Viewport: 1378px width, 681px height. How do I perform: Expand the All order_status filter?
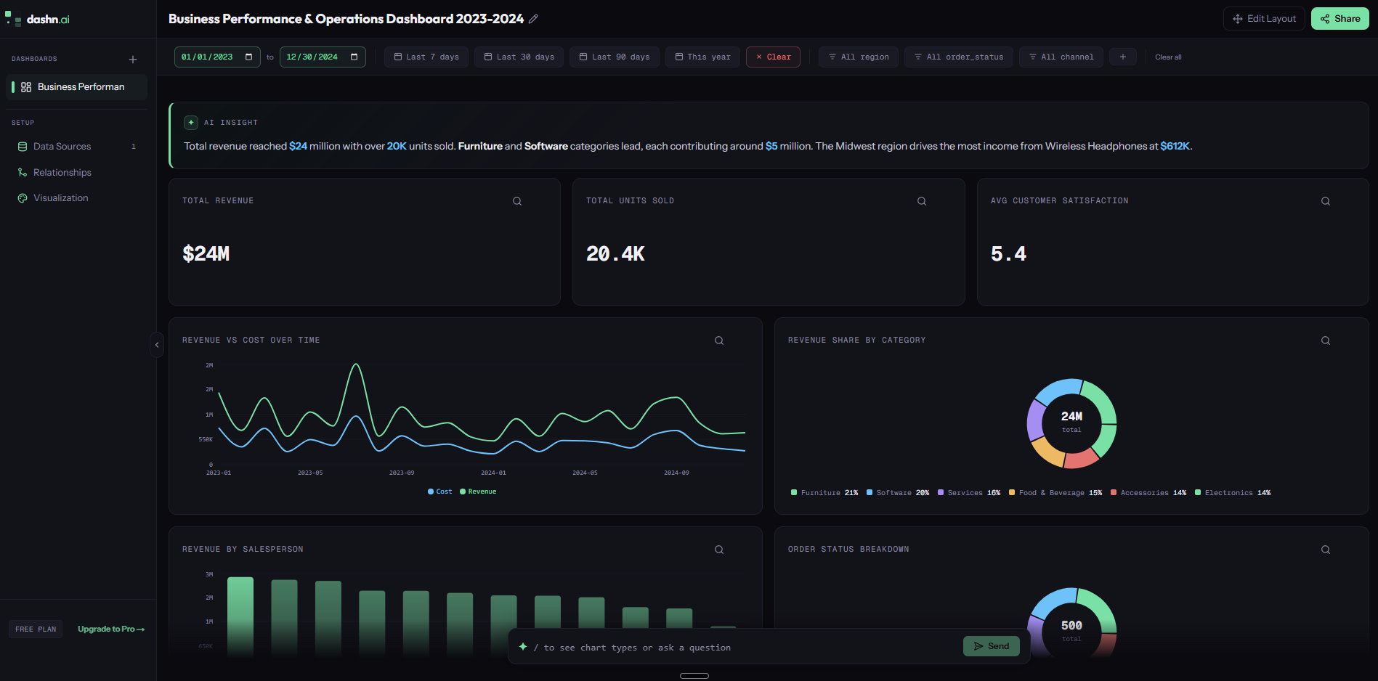(958, 57)
